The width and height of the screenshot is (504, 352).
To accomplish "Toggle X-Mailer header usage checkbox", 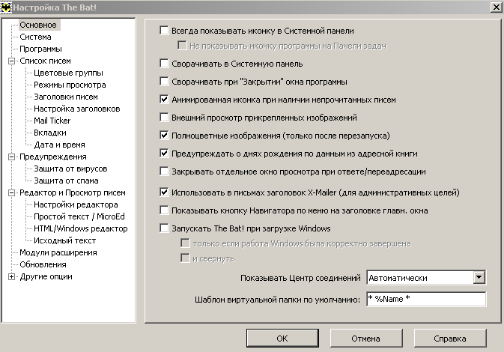I will click(x=164, y=192).
